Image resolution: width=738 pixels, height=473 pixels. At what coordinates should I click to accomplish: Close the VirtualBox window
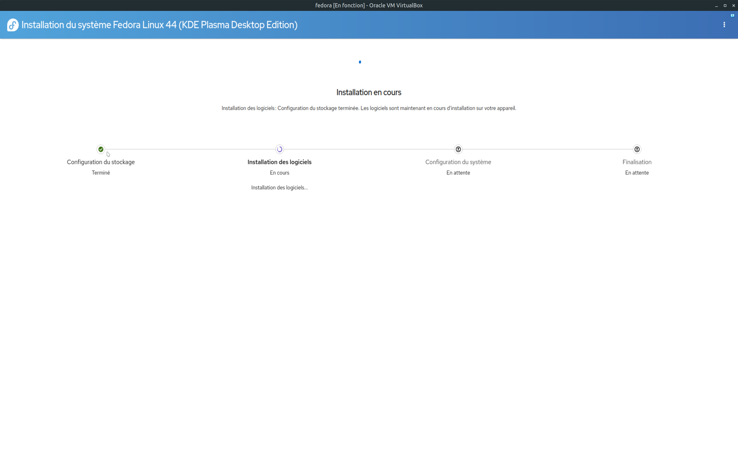point(733,6)
